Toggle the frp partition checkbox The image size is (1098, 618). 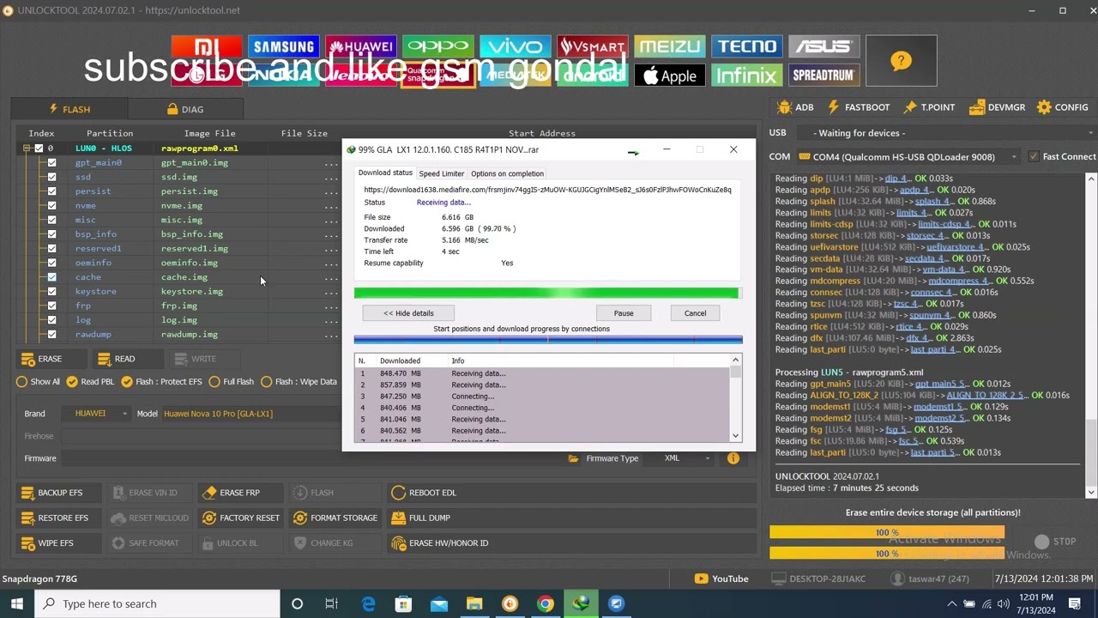[x=52, y=306]
